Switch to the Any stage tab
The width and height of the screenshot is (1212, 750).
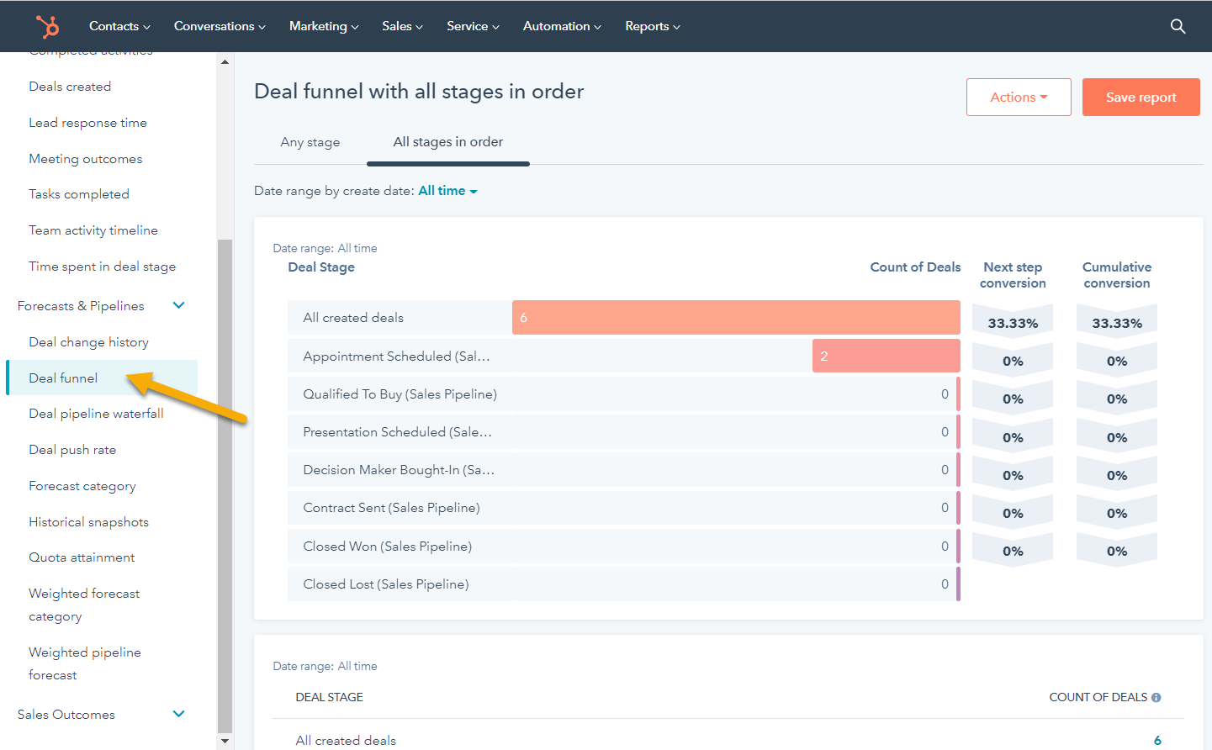310,142
